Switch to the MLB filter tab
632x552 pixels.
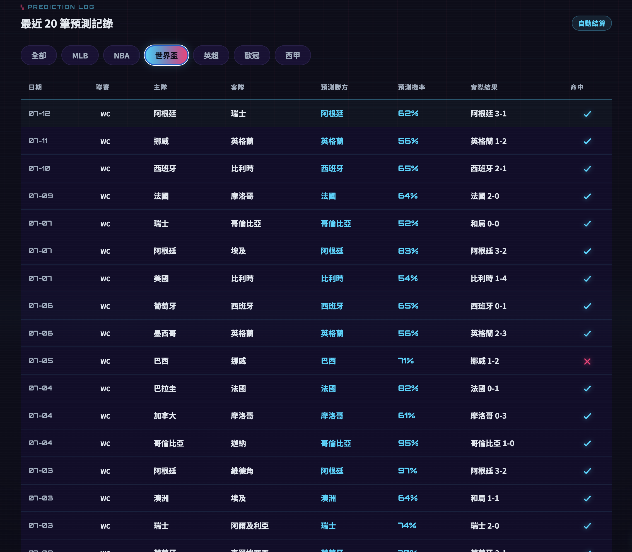coord(80,55)
